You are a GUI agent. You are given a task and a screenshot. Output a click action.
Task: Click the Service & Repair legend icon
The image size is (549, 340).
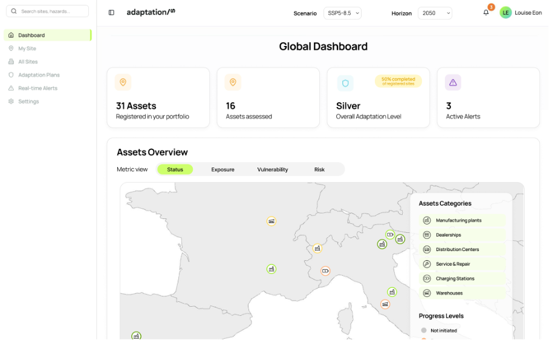[x=427, y=264]
